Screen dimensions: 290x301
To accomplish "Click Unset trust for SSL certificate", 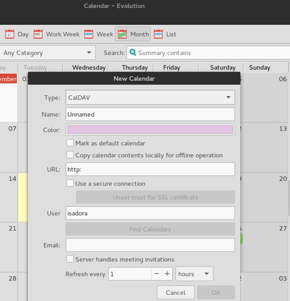I will 155,197.
